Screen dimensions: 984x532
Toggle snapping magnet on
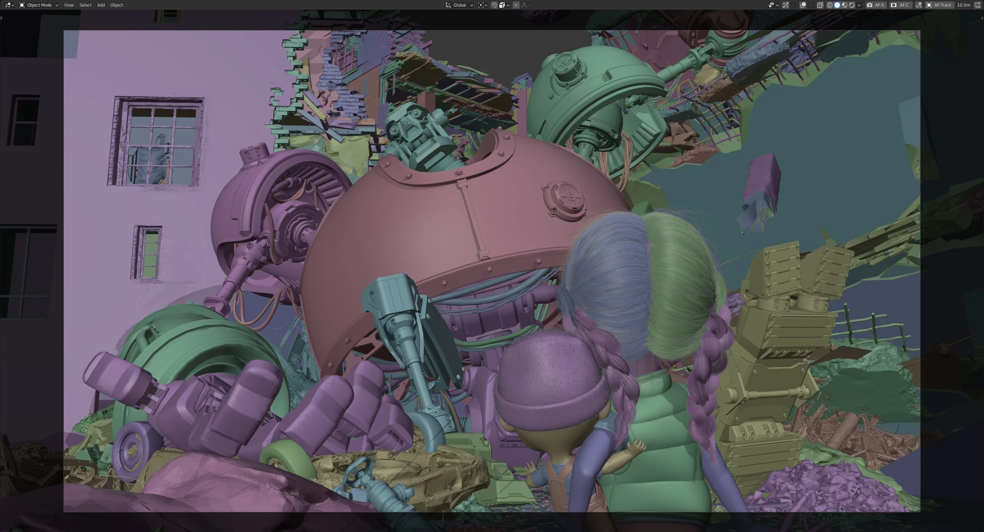coord(494,5)
